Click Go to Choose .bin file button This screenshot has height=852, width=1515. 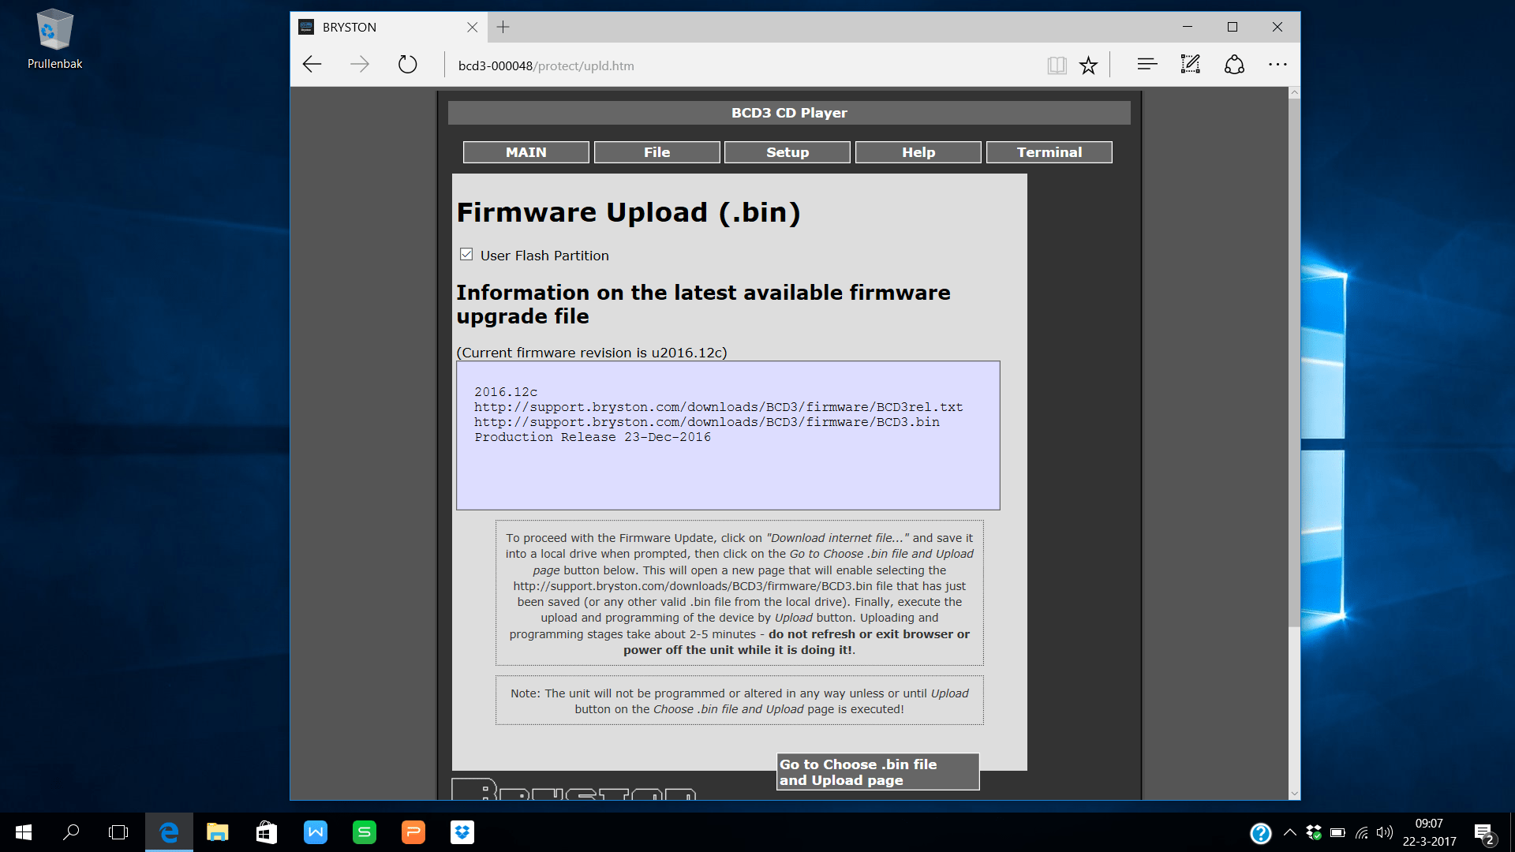click(x=878, y=772)
